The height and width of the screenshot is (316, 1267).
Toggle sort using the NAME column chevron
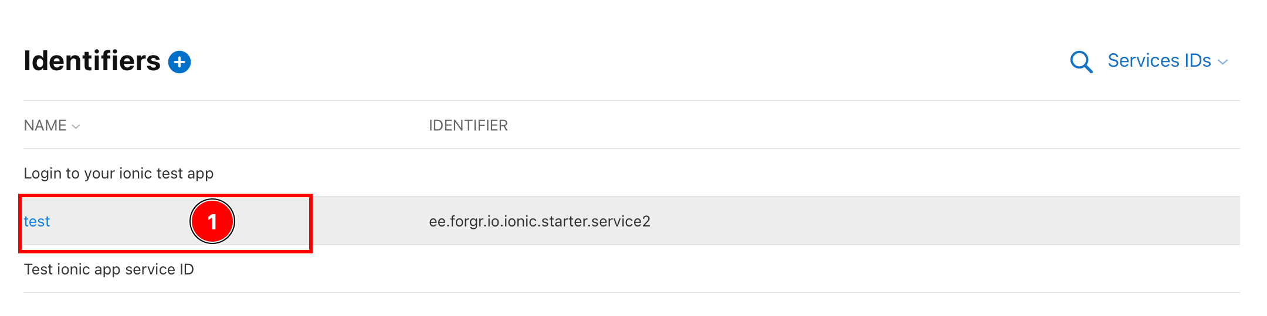pyautogui.click(x=76, y=126)
